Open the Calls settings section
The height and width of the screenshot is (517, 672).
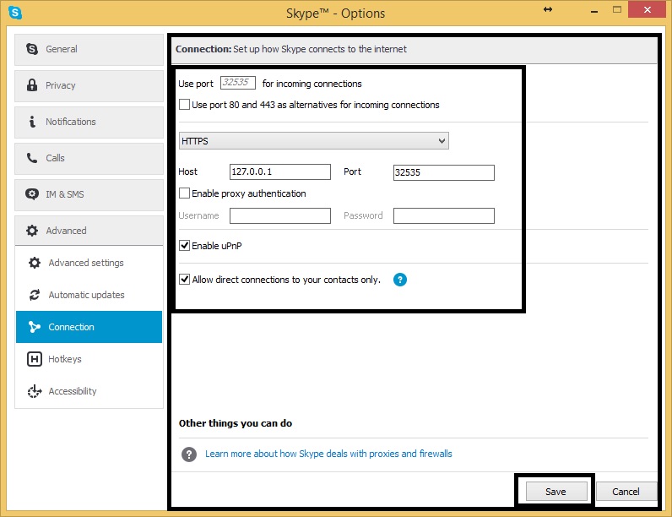[x=89, y=159]
